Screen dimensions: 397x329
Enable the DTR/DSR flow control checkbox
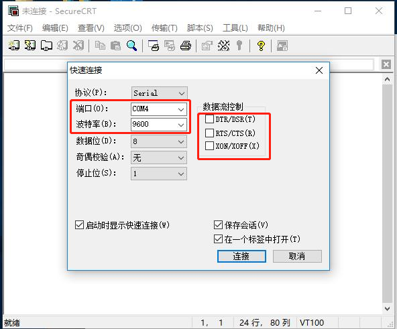[x=209, y=119]
